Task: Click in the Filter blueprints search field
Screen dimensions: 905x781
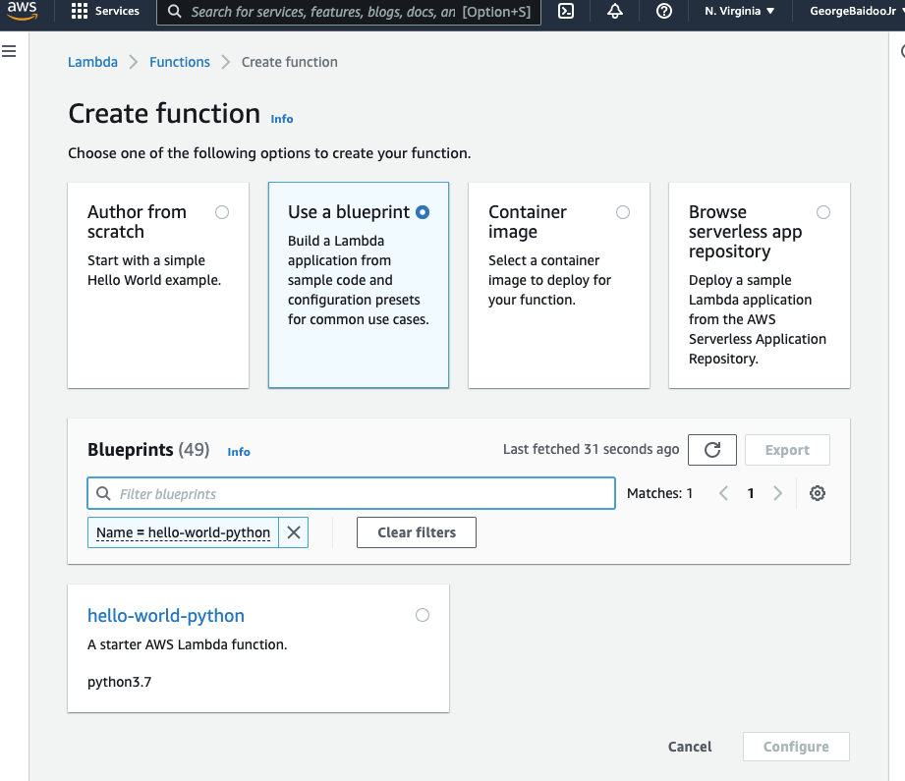Action: click(351, 492)
